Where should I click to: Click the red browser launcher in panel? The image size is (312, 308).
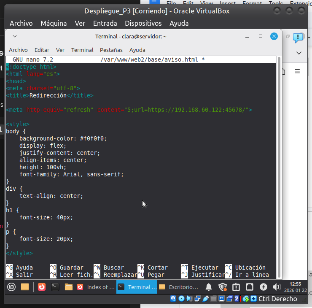click(x=41, y=287)
